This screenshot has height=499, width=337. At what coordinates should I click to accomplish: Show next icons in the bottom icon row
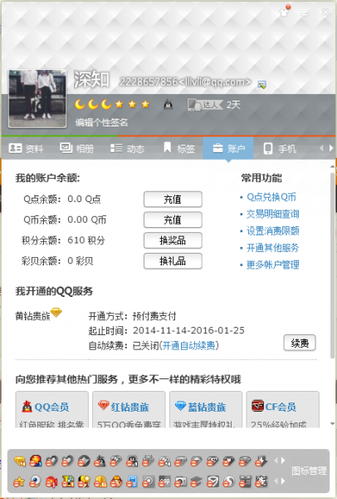coord(283,482)
